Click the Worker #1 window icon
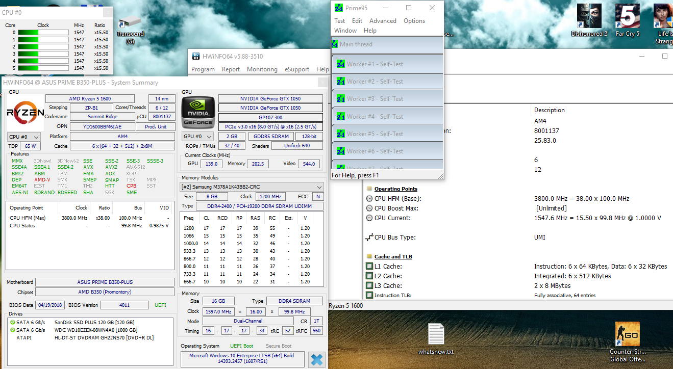 [342, 64]
